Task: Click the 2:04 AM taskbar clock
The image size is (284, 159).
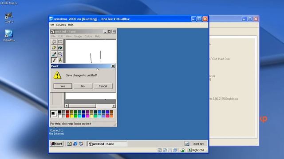Action: point(198,144)
